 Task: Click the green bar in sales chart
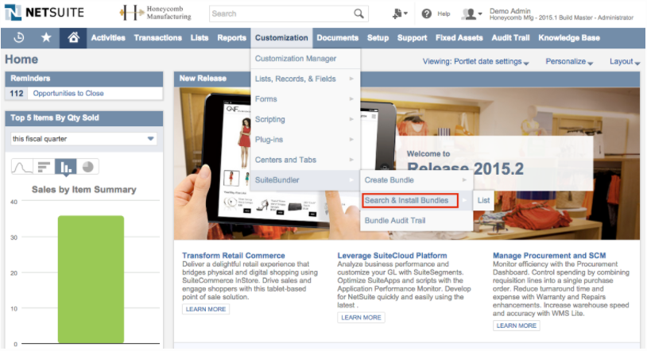(91, 279)
